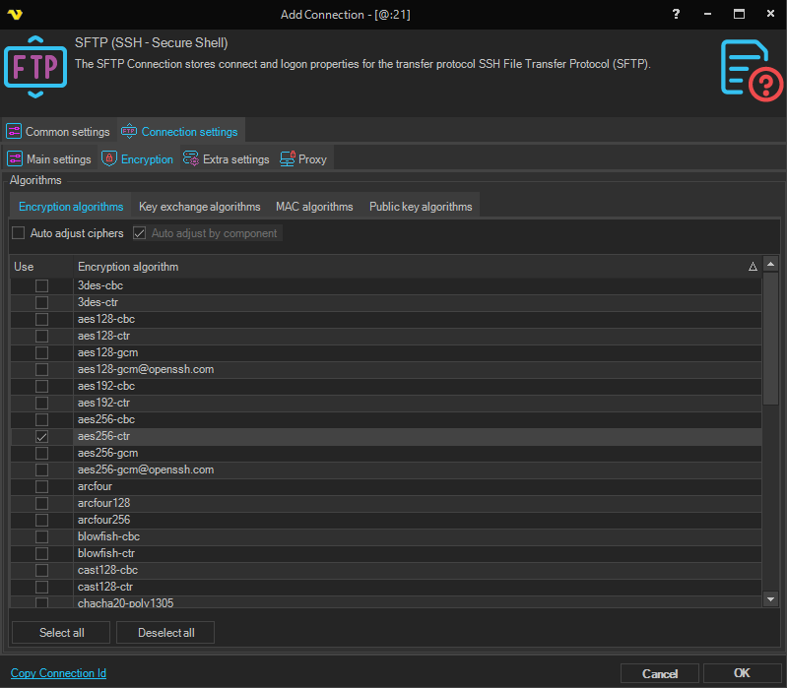Open the MAC algorithms tab

pyautogui.click(x=314, y=207)
